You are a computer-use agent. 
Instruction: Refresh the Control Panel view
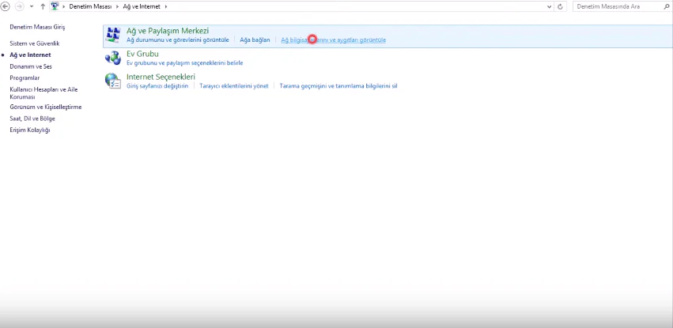561,6
